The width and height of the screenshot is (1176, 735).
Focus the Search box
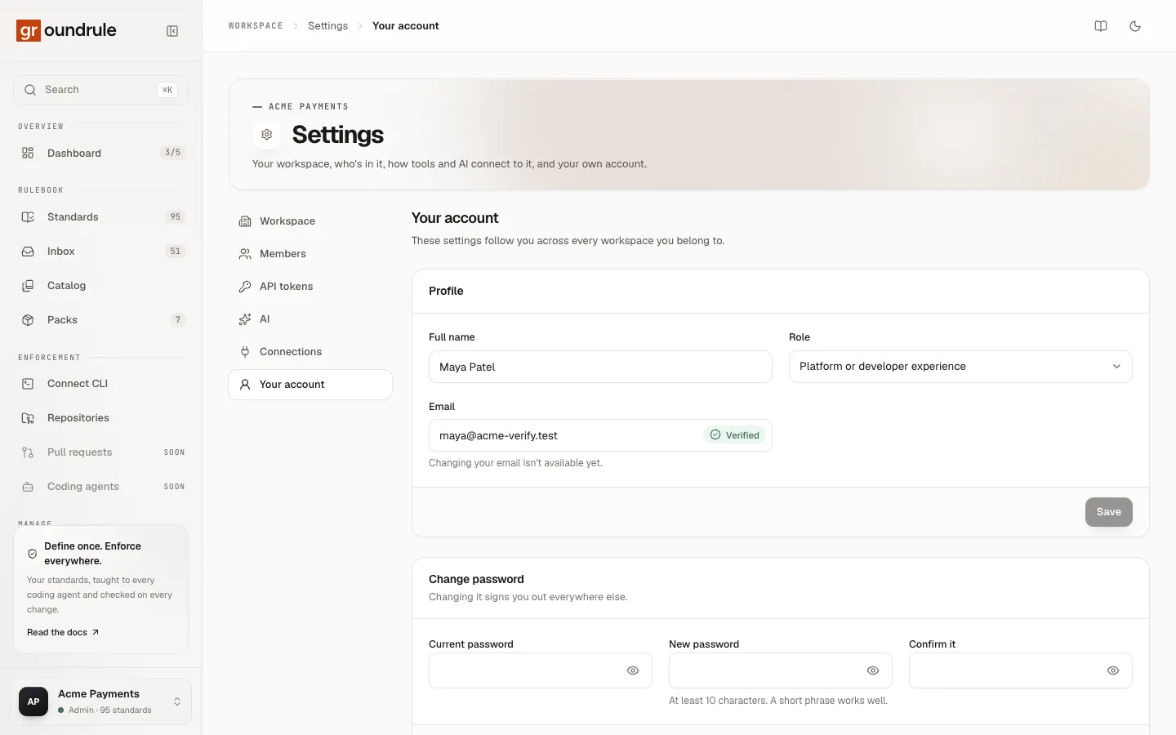[x=101, y=90]
